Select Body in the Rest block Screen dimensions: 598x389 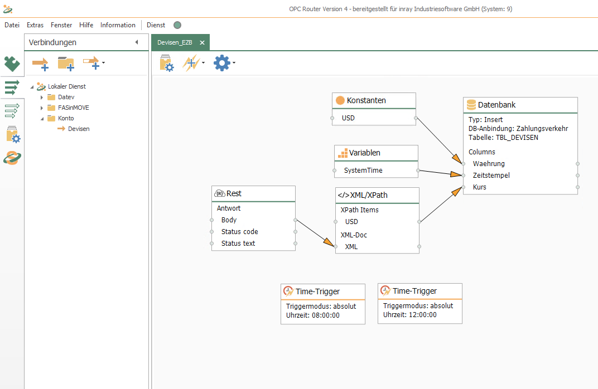tap(253, 220)
